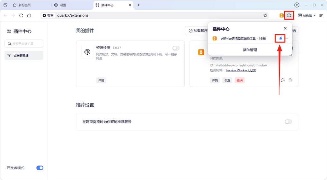Bookmark page with the star icon
The image size is (327, 180).
click(265, 15)
